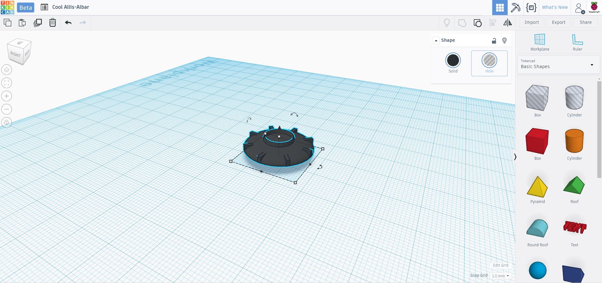Image resolution: width=602 pixels, height=283 pixels.
Task: Collapse the Shape panel arrow
Action: pyautogui.click(x=436, y=40)
